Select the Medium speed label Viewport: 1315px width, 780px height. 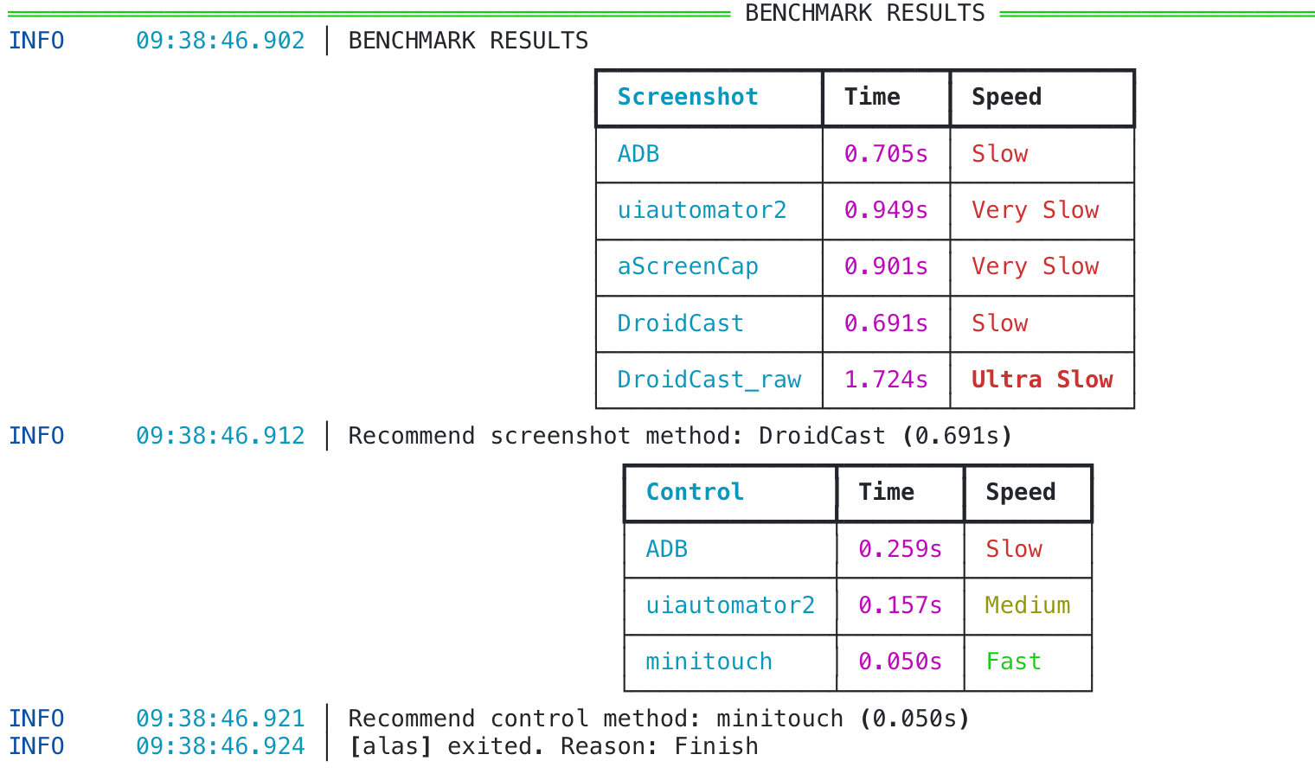coord(1027,605)
